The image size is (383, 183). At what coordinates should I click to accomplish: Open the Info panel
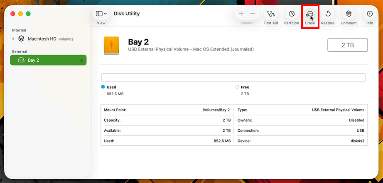click(x=370, y=14)
